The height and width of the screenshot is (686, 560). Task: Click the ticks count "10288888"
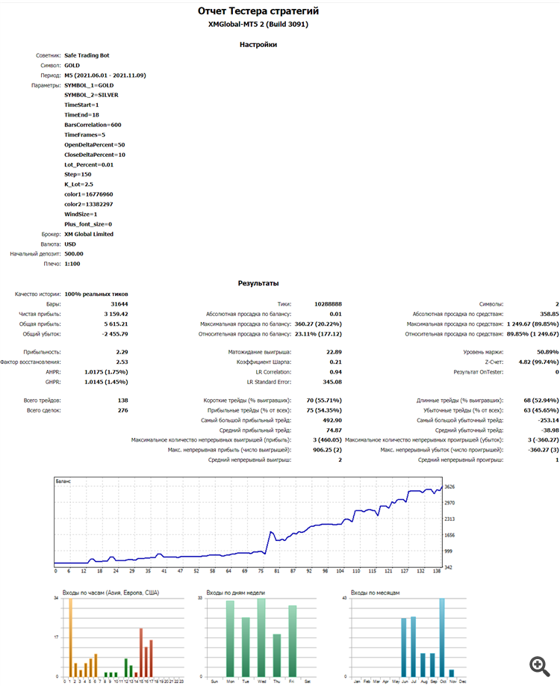[328, 304]
